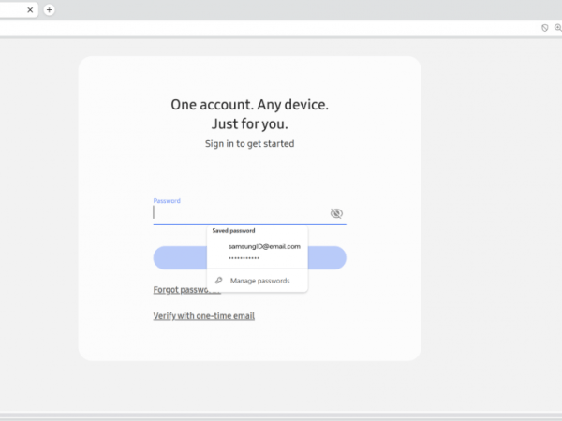
Task: Click the zoom magnifier icon in address bar
Action: coord(558,28)
